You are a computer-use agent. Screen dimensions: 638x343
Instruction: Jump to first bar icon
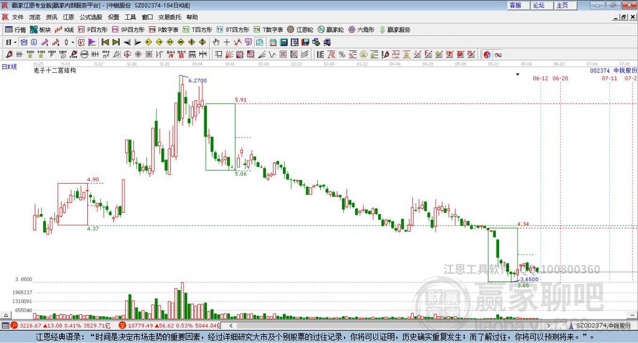click(105, 42)
